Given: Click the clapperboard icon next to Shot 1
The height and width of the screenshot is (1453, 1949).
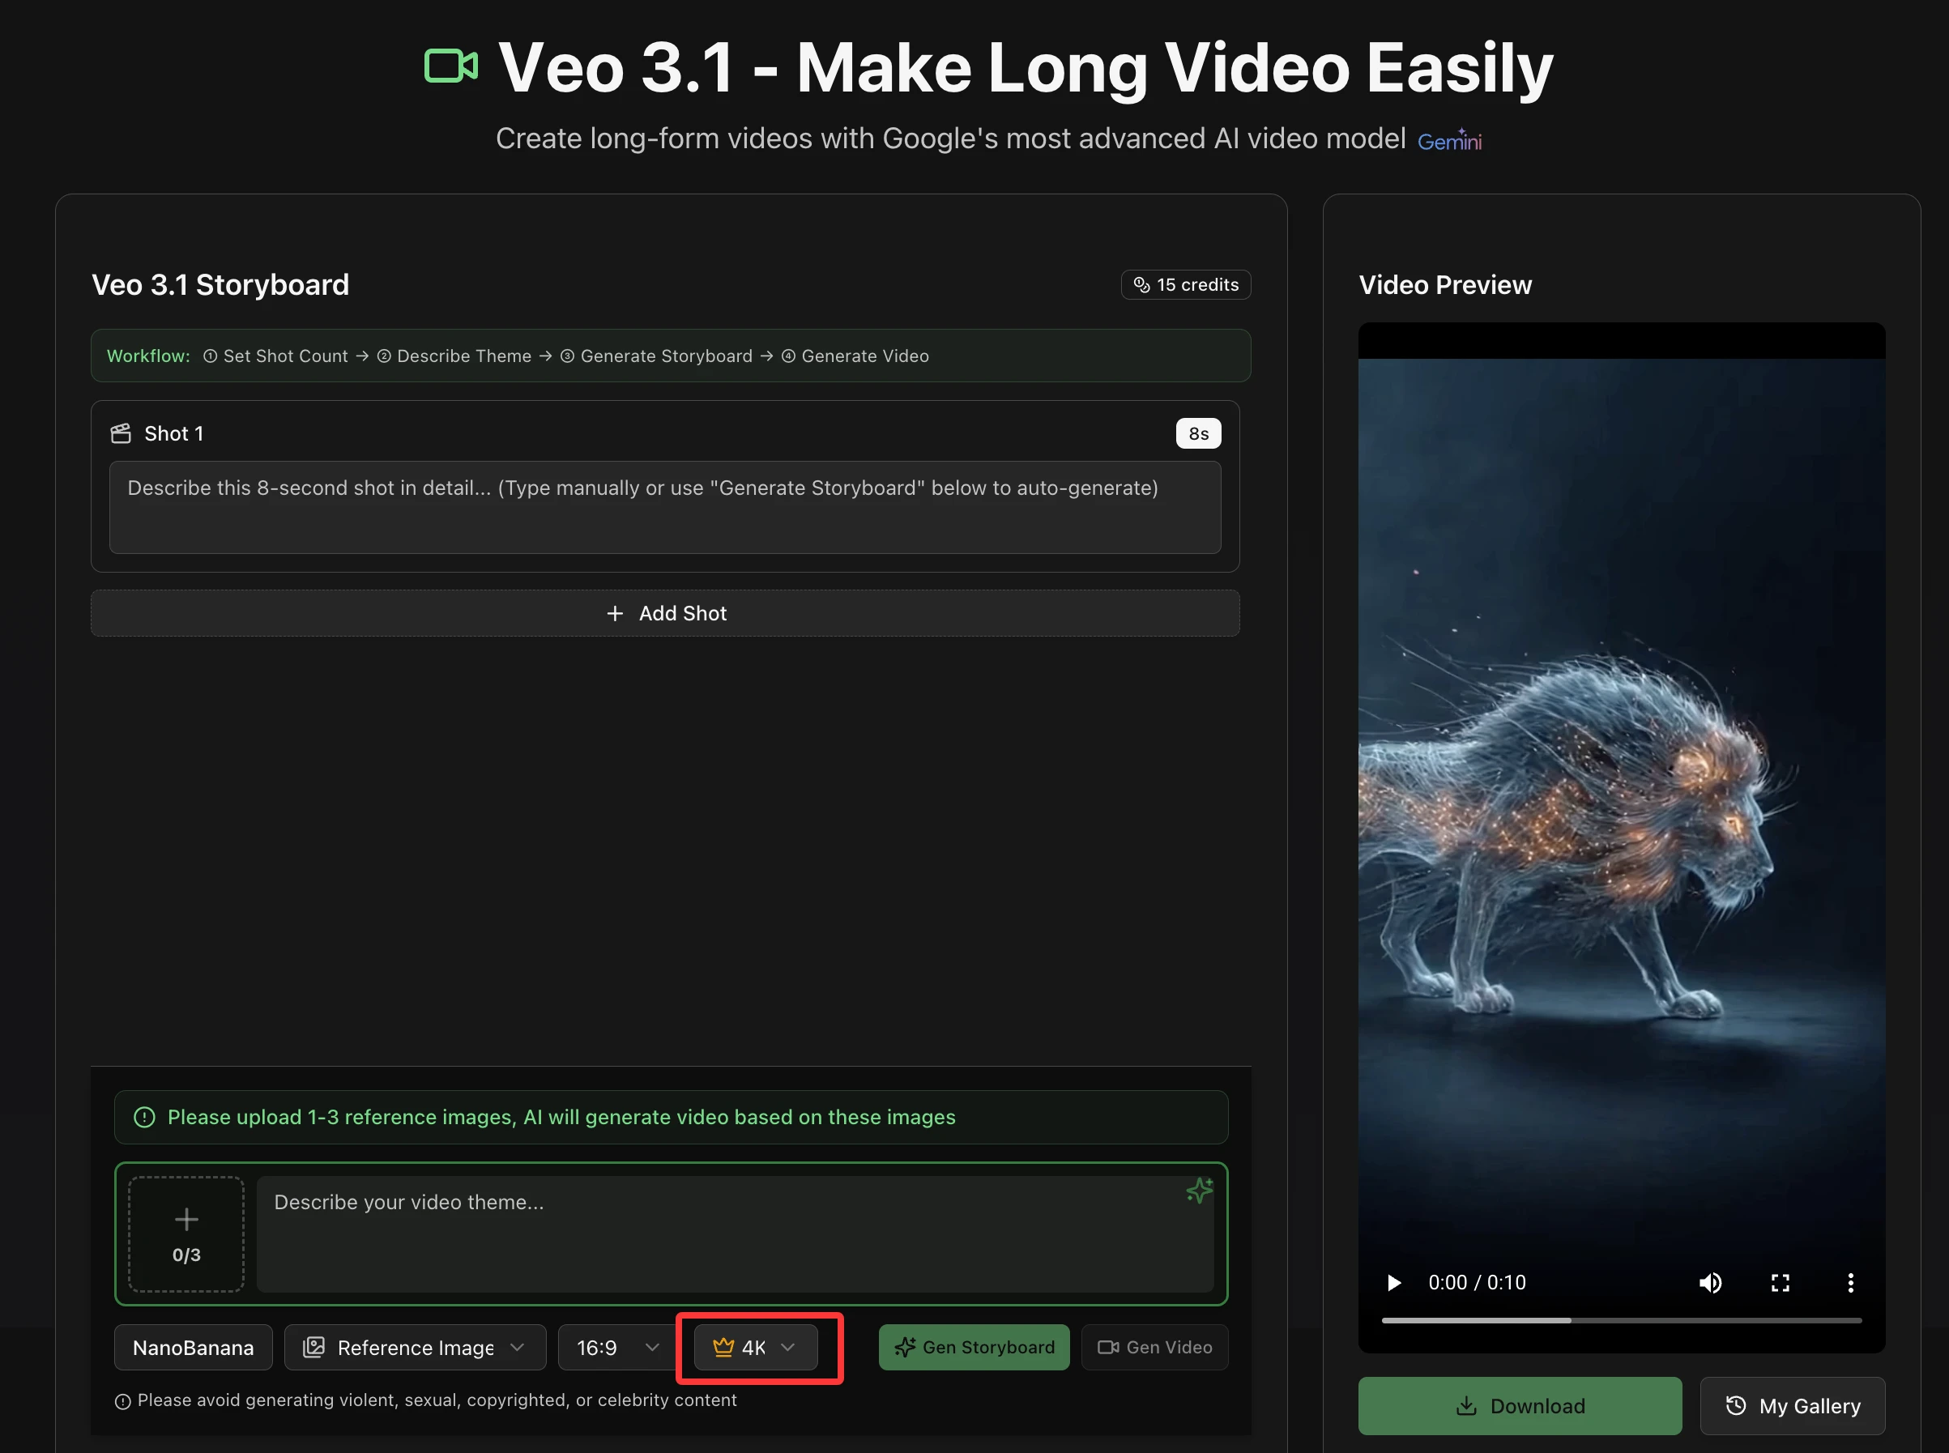Looking at the screenshot, I should (121, 432).
